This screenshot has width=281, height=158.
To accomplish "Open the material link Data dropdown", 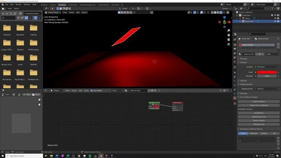I will pos(272,54).
